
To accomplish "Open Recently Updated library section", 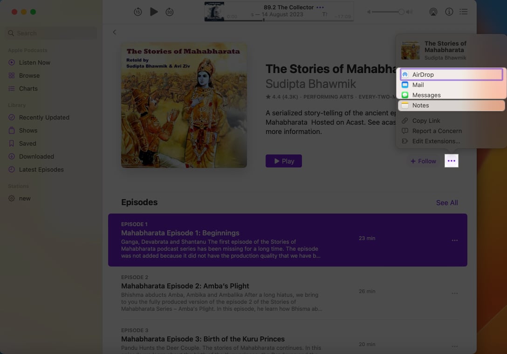I will 44,118.
